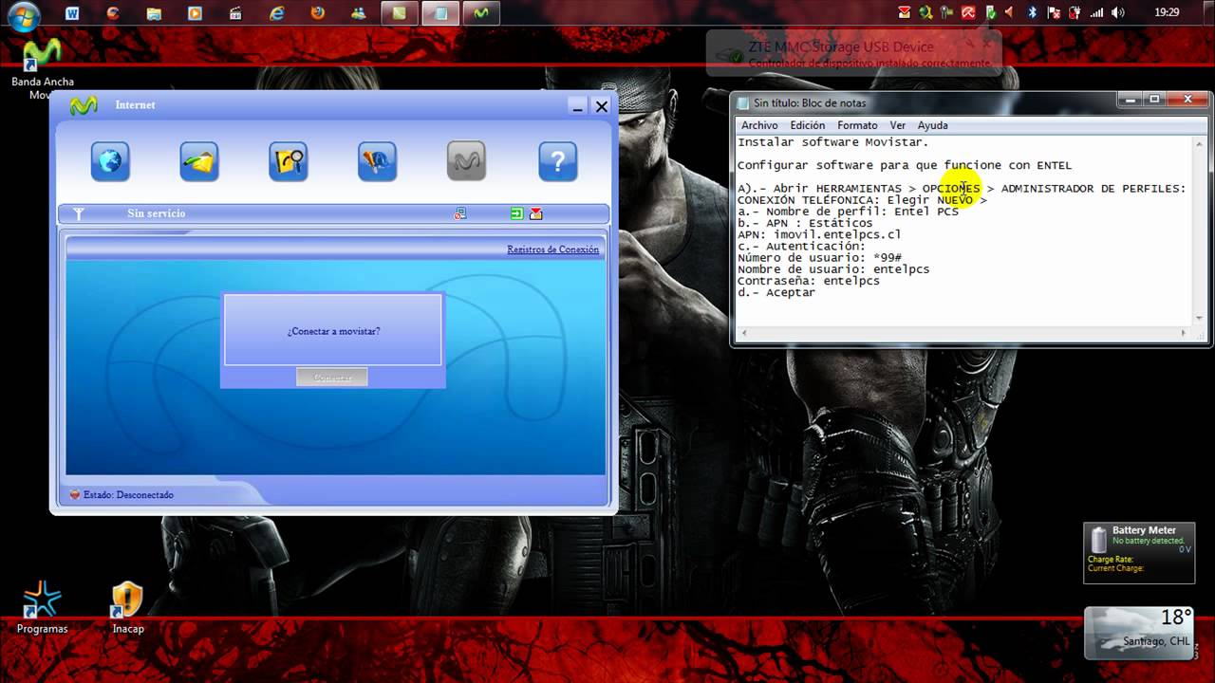Open the messages envelope icon in Movistar toolbar
Image resolution: width=1215 pixels, height=683 pixels.
[199, 161]
